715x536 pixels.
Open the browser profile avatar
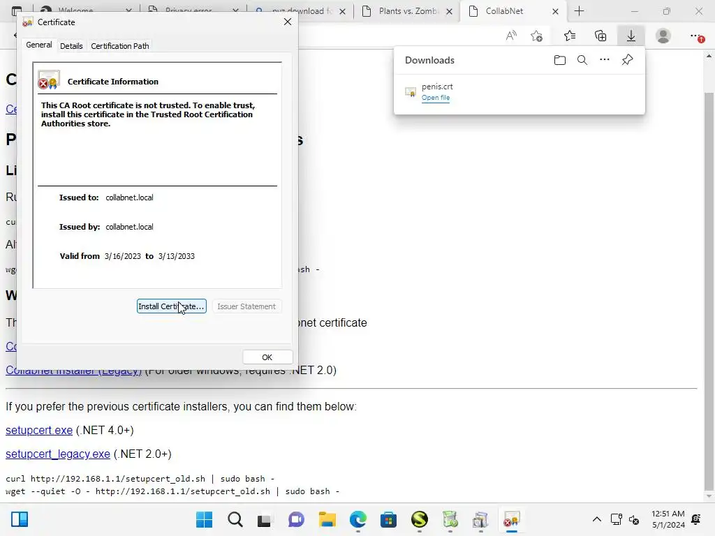pos(663,36)
